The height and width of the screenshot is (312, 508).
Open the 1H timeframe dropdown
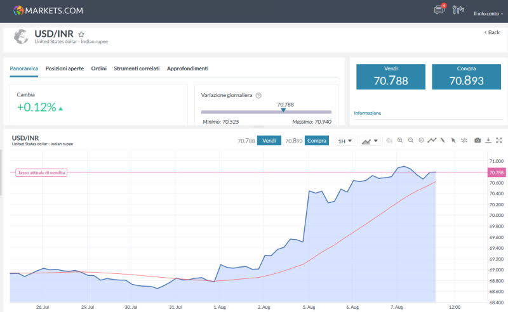point(345,141)
